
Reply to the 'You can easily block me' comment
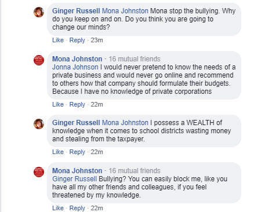click(x=77, y=208)
